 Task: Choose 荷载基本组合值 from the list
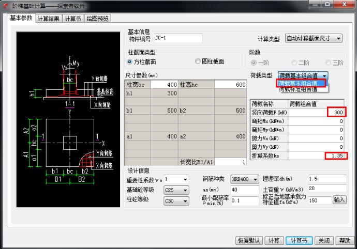coord(301,83)
